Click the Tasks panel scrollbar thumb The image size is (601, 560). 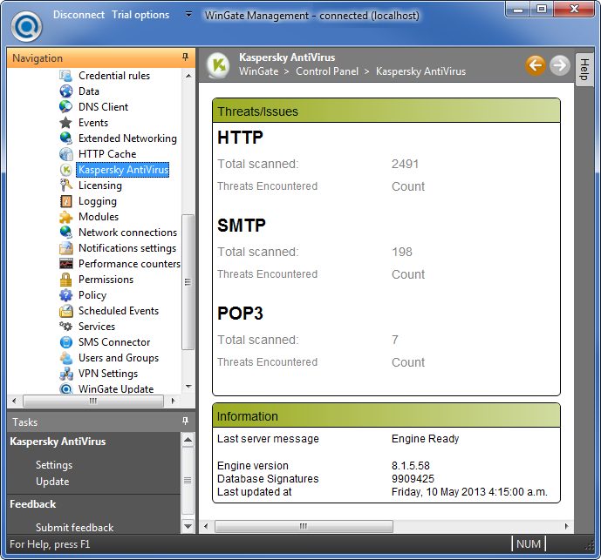(188, 481)
